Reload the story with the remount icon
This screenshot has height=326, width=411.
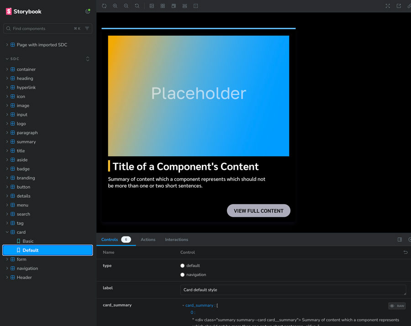coord(104,6)
